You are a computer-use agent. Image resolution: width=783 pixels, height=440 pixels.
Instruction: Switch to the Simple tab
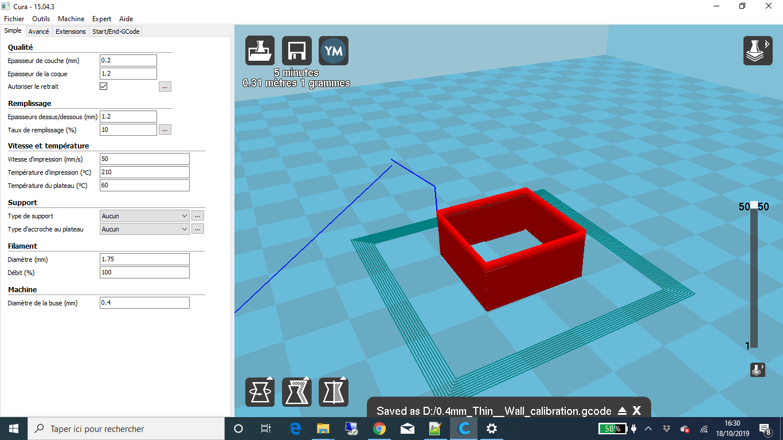tap(13, 31)
